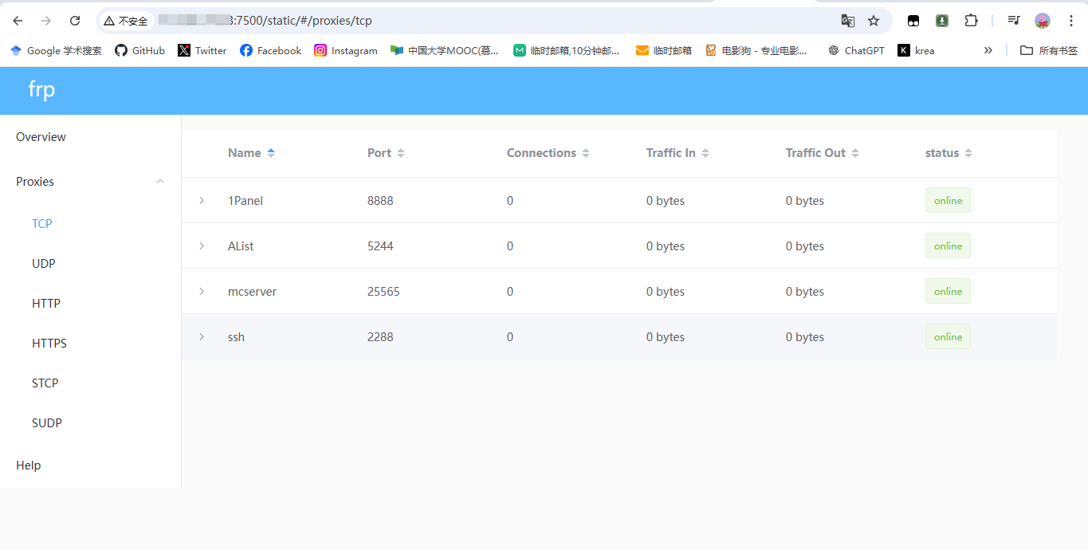Switch to the UDP proxies page
The height and width of the screenshot is (550, 1088).
pos(44,264)
